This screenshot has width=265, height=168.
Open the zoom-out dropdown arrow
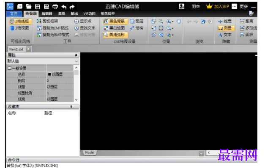(172, 28)
